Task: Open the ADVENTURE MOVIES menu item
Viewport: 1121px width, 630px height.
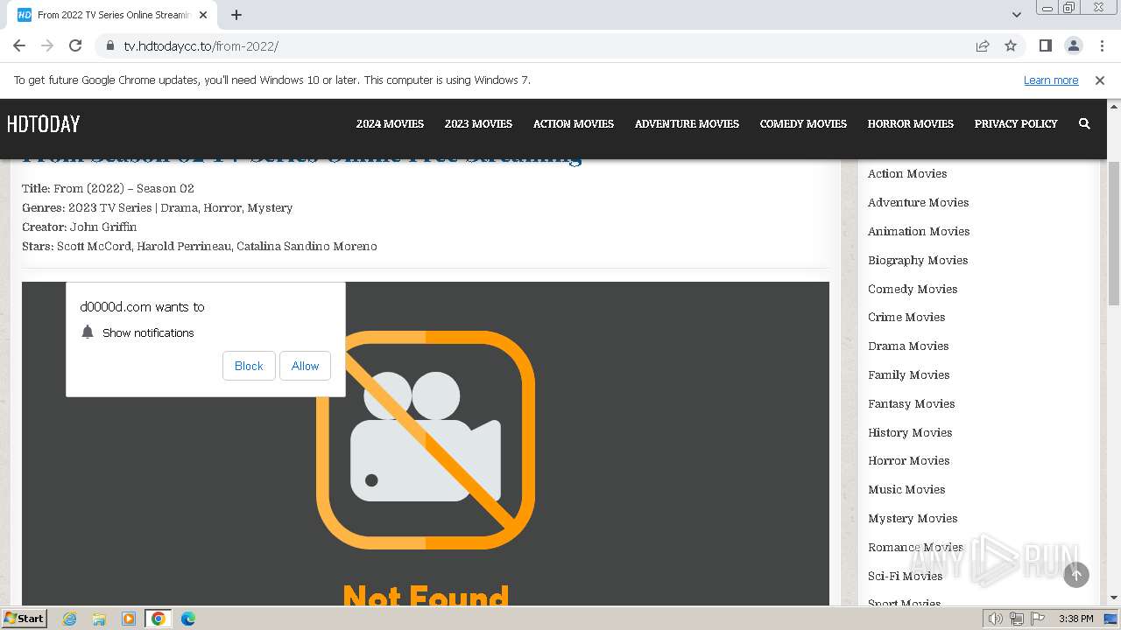Action: [687, 123]
